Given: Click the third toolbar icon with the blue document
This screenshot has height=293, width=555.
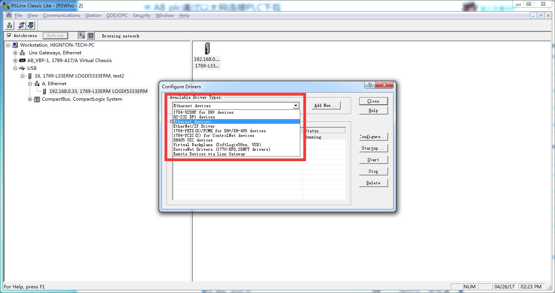Looking at the screenshot, I should click(31, 25).
